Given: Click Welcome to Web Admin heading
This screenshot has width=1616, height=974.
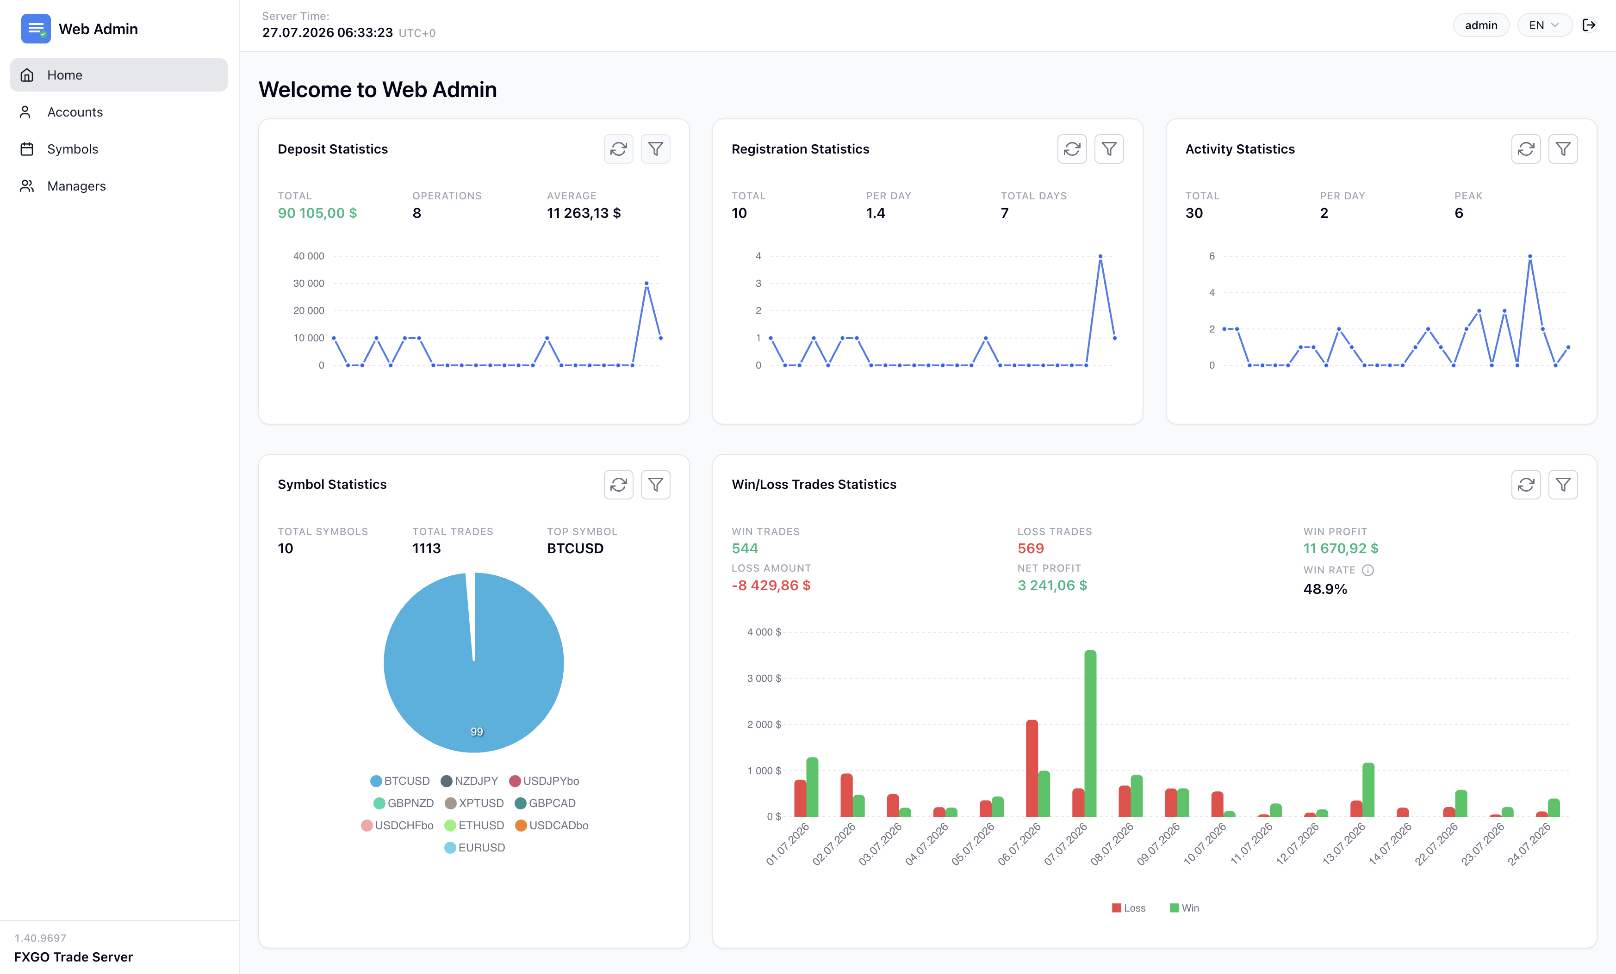Looking at the screenshot, I should click(x=378, y=89).
